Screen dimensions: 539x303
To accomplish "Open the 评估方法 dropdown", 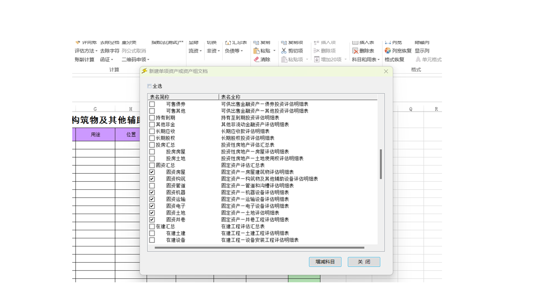I will coord(86,51).
